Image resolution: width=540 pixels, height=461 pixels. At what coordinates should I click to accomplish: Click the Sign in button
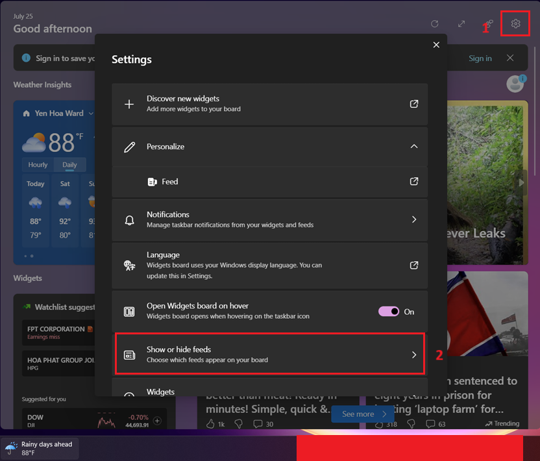(480, 58)
